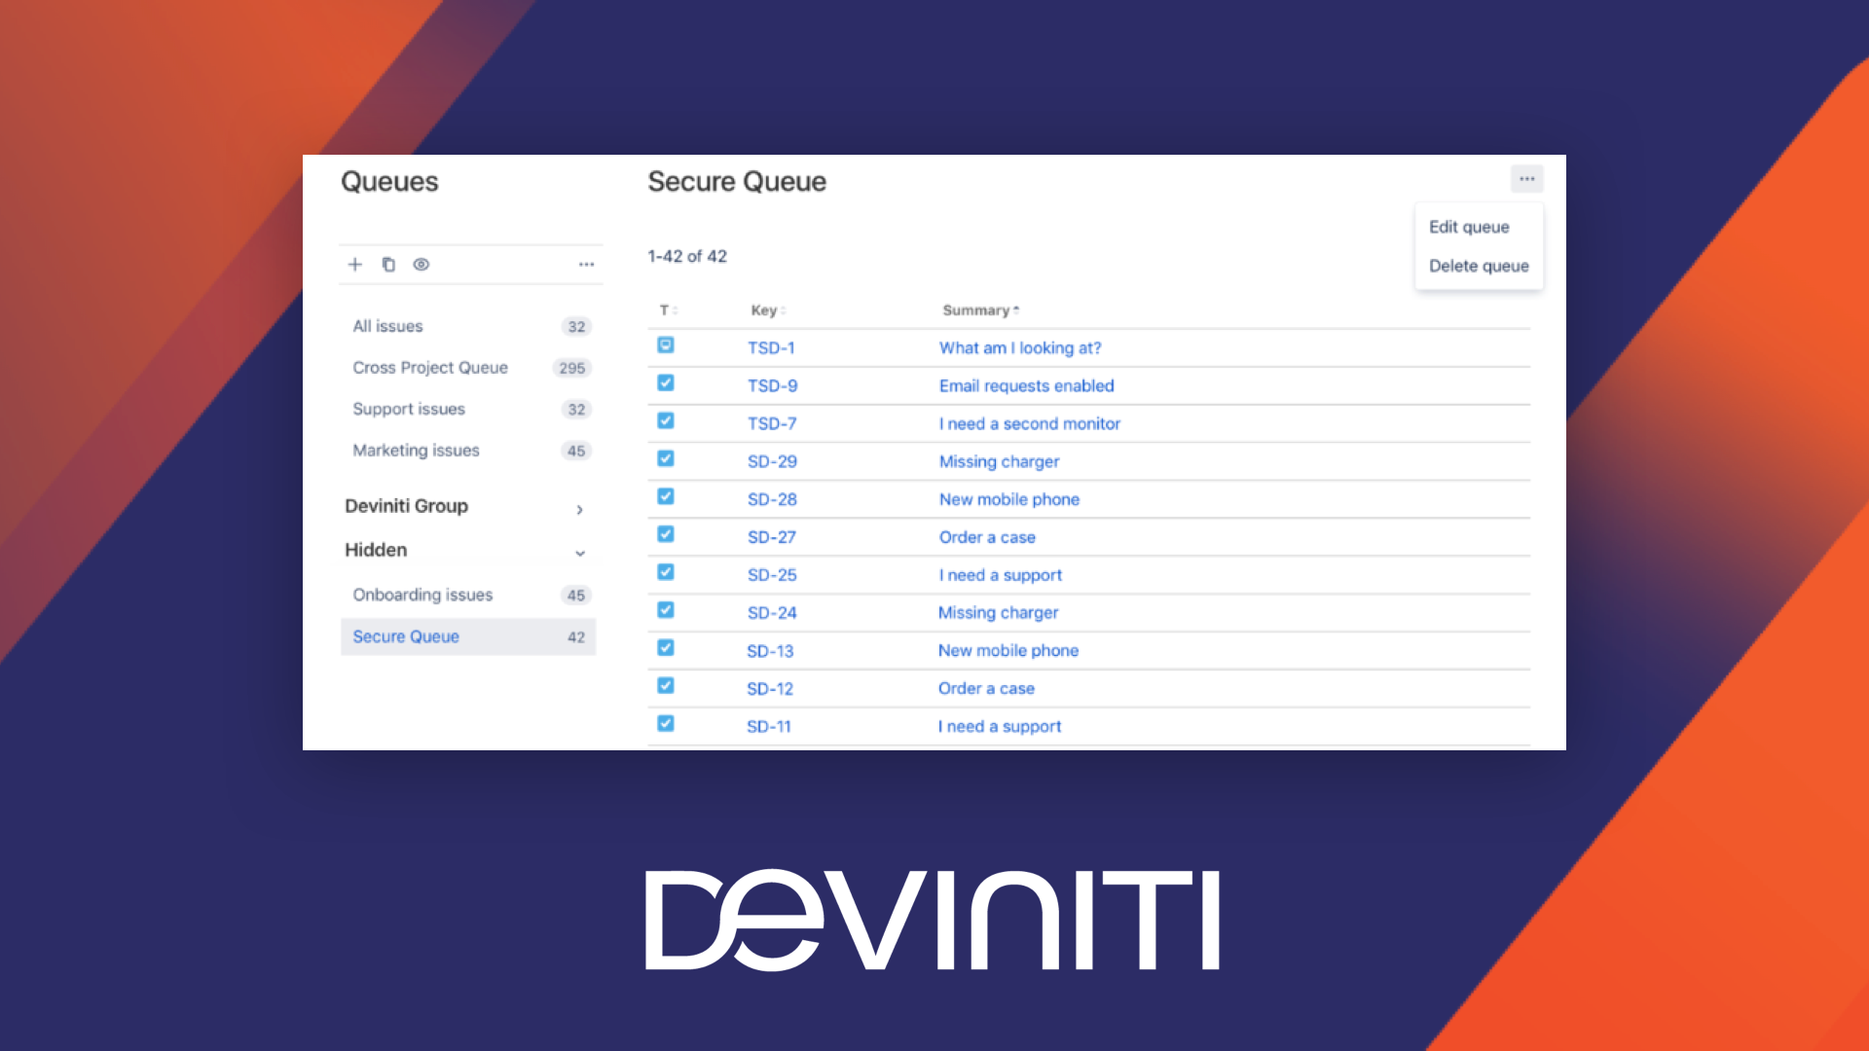Click the 42 badge on Secure Queue

(x=576, y=637)
